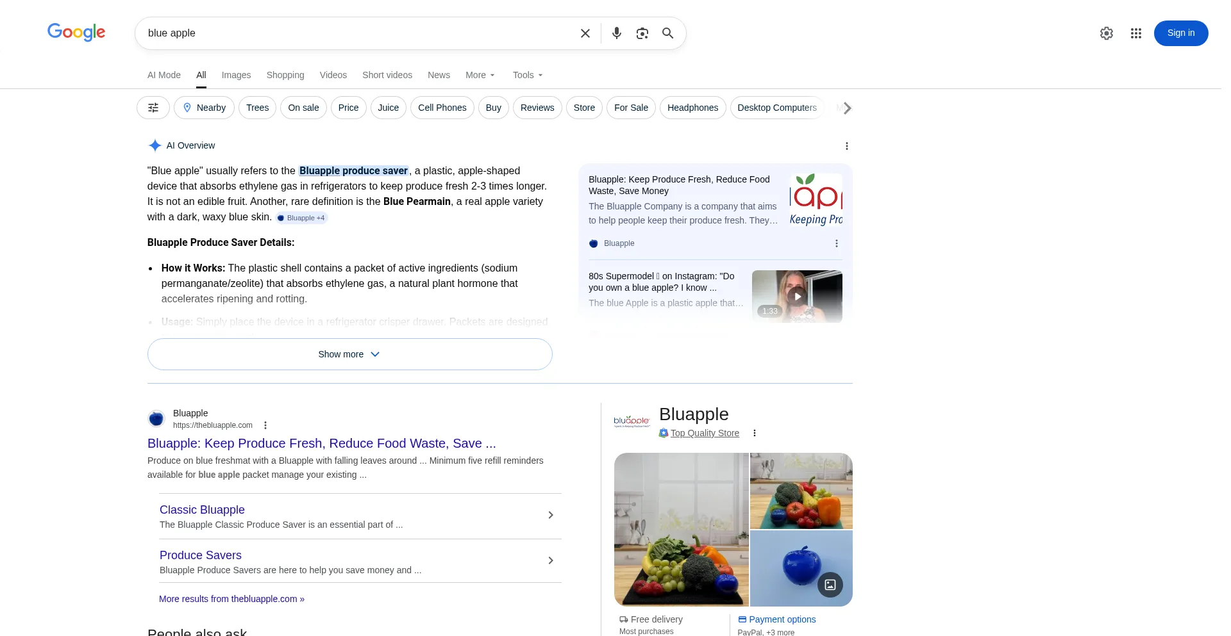Image resolution: width=1231 pixels, height=636 pixels.
Task: Open AI Overview three-dot menu
Action: click(x=847, y=146)
